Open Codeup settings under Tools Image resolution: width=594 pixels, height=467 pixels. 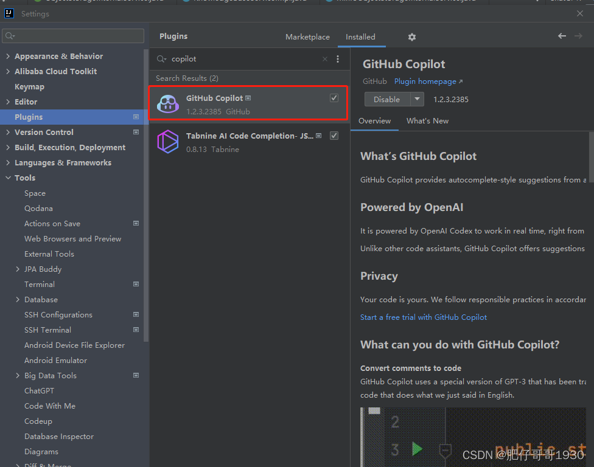click(38, 421)
